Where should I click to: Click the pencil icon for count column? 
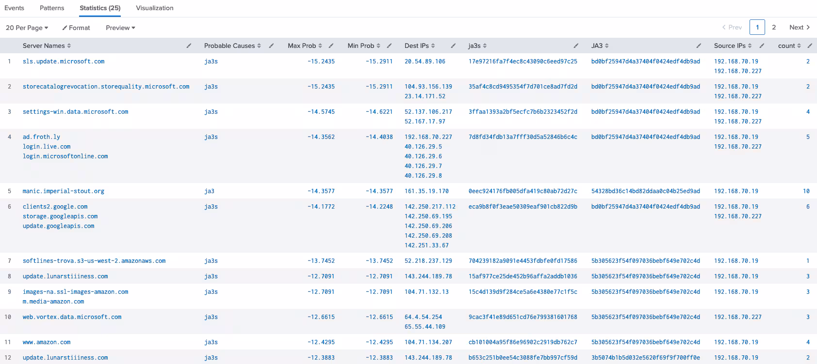810,46
